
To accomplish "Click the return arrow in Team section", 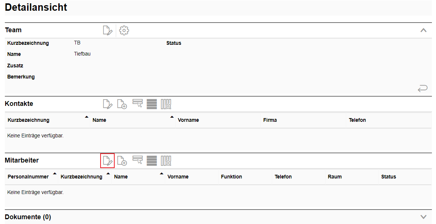I will click(423, 88).
